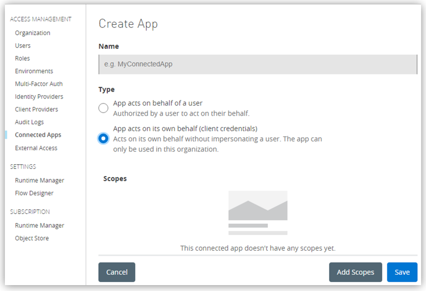The width and height of the screenshot is (426, 291).
Task: Open Client Providers configuration
Action: point(36,109)
